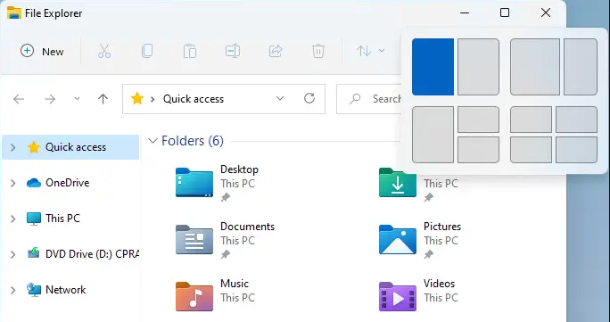Open the Documents folder
The width and height of the screenshot is (610, 322).
point(225,240)
